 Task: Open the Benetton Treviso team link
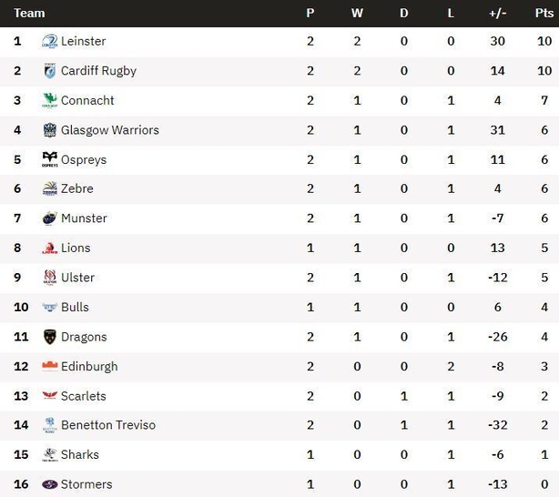point(108,425)
